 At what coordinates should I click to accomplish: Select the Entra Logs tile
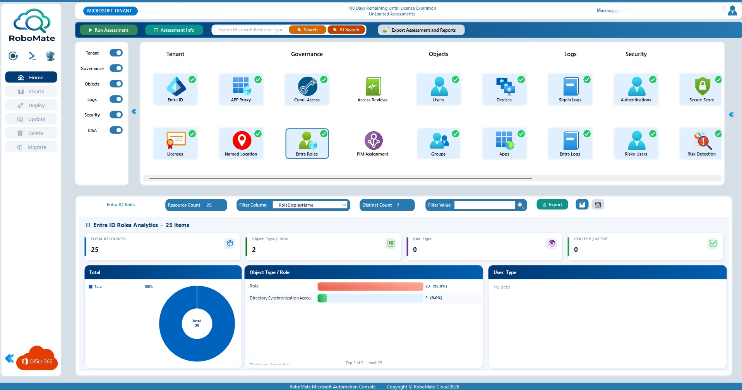click(570, 144)
